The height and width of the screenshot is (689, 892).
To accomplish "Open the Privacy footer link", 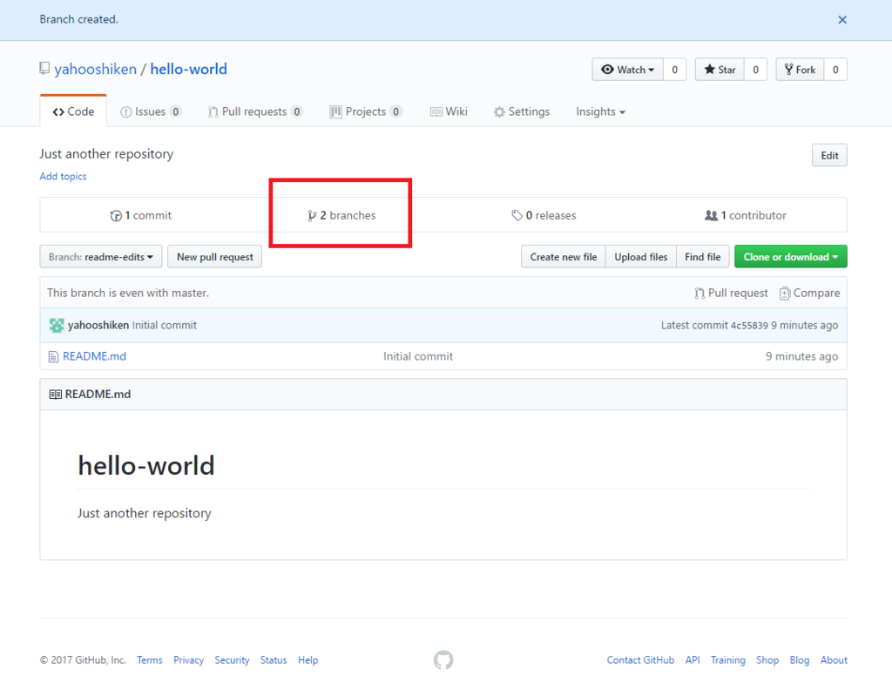I will coord(188,660).
